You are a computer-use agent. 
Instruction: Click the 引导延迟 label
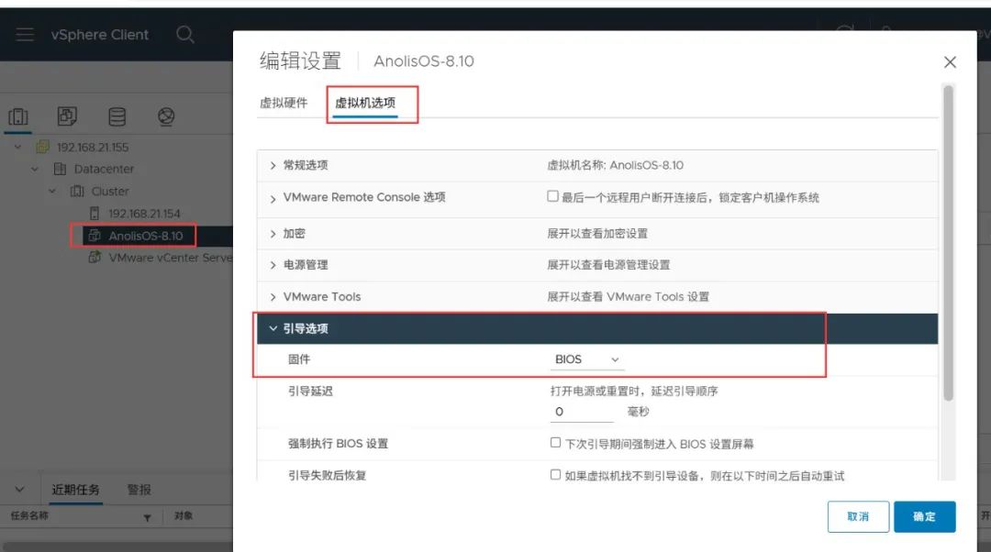click(x=310, y=391)
